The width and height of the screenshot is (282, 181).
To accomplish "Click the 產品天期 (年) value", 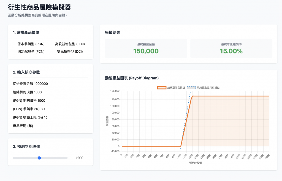I will click(x=35, y=126).
